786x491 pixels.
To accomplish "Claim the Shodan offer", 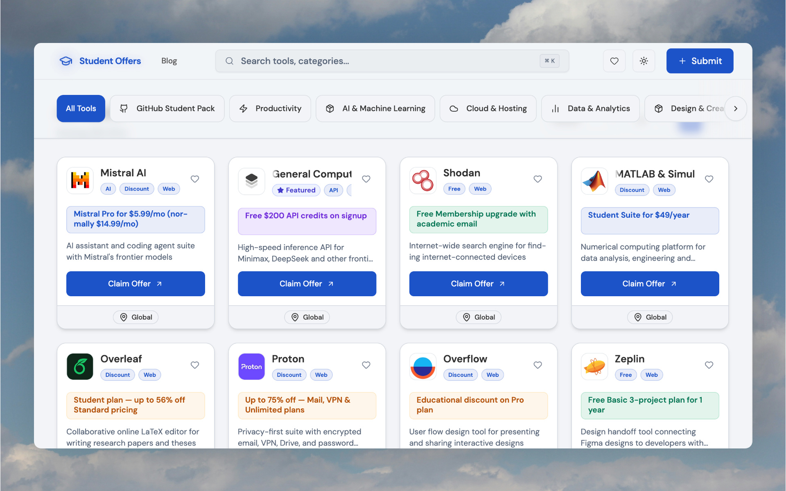I will (x=479, y=284).
